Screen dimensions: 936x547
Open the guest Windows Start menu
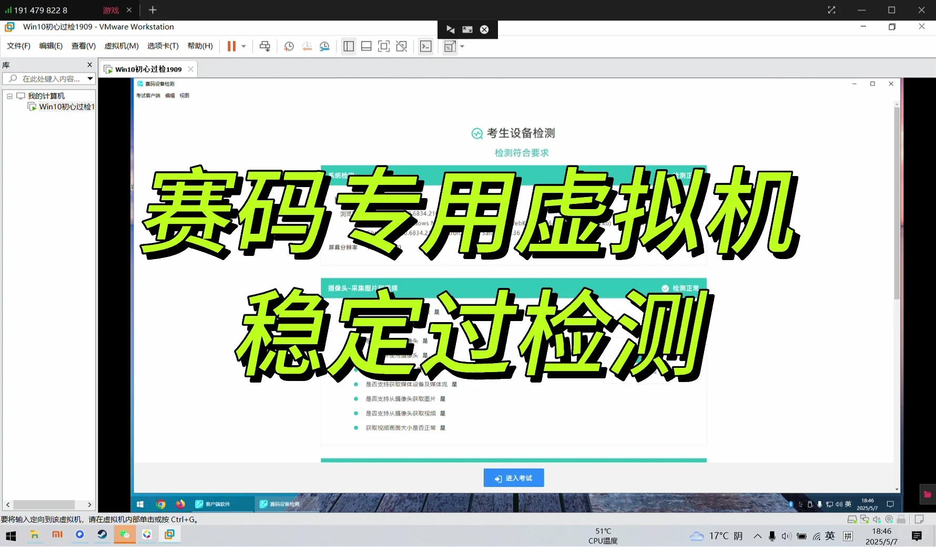point(140,504)
